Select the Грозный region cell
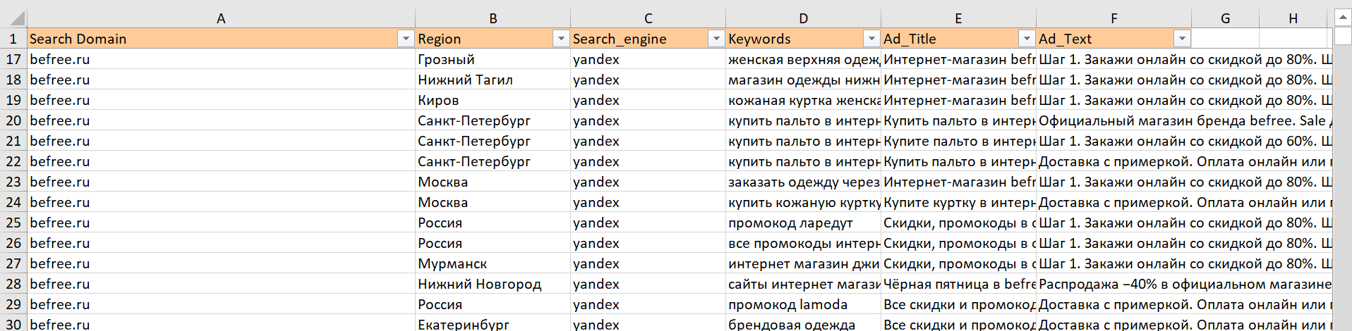This screenshot has height=331, width=1352. [492, 59]
